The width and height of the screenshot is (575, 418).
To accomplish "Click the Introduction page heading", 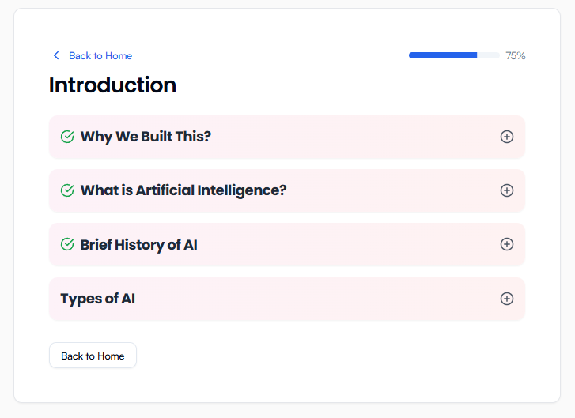I will point(112,85).
